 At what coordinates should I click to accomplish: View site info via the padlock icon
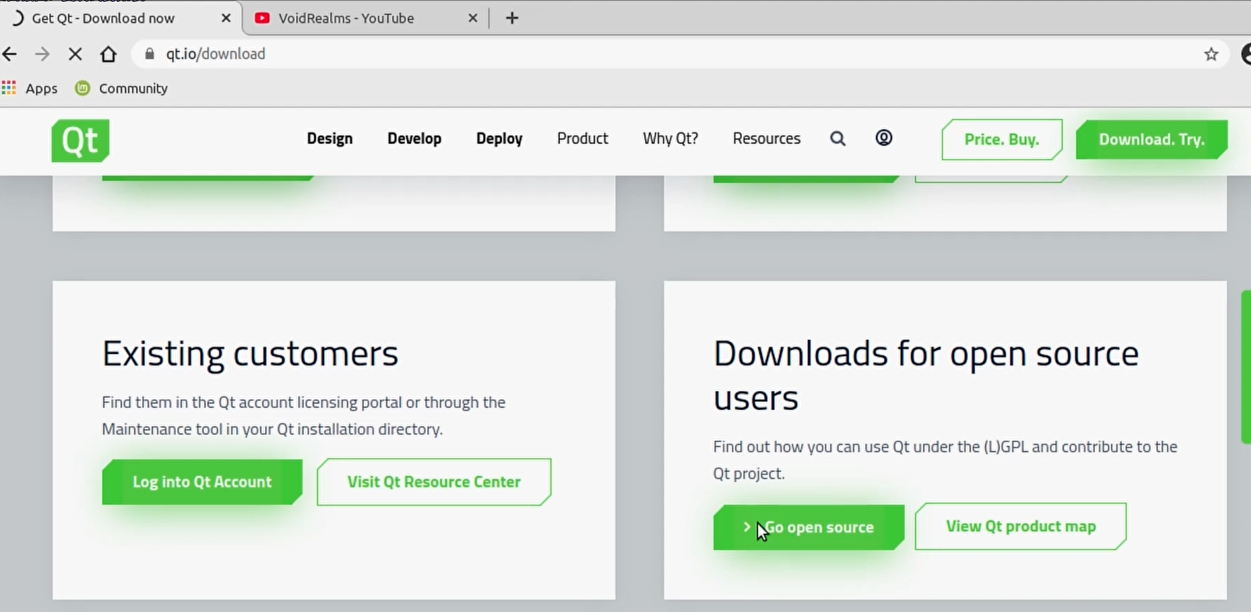tap(149, 54)
